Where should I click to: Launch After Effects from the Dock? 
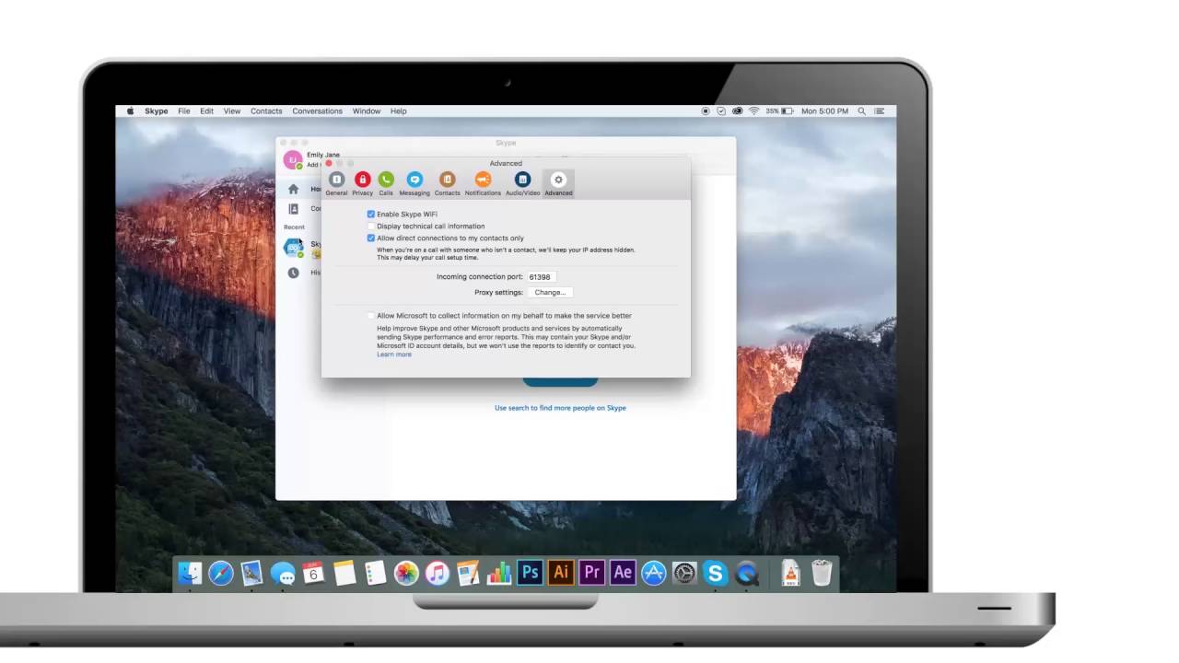click(623, 573)
